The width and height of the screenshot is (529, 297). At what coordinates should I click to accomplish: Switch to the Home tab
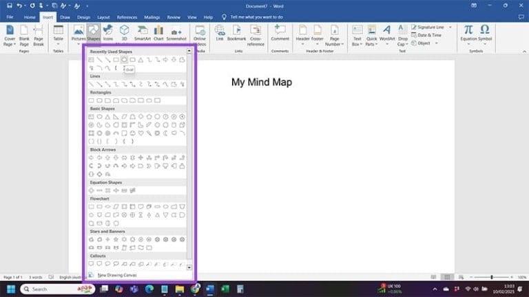point(30,17)
